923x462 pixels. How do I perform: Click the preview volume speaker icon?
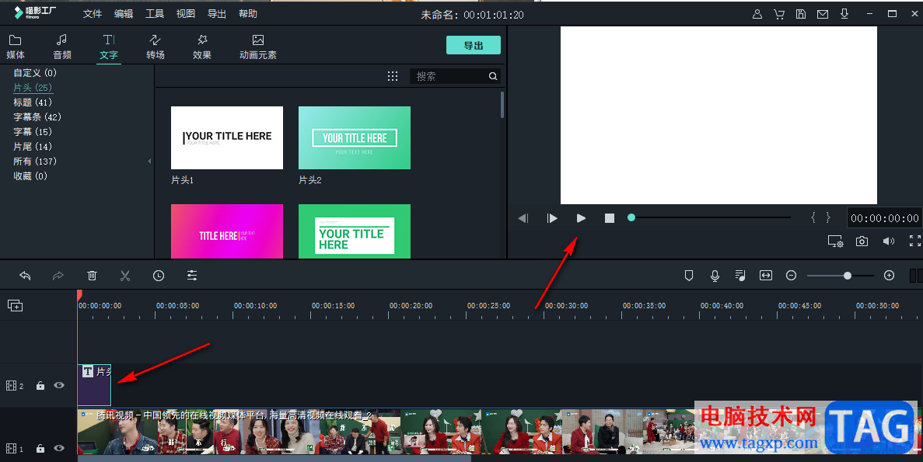pyautogui.click(x=888, y=241)
